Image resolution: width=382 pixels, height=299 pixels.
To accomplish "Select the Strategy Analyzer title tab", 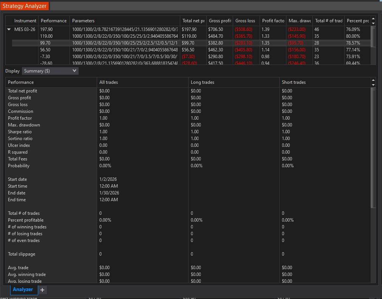I will point(25,6).
